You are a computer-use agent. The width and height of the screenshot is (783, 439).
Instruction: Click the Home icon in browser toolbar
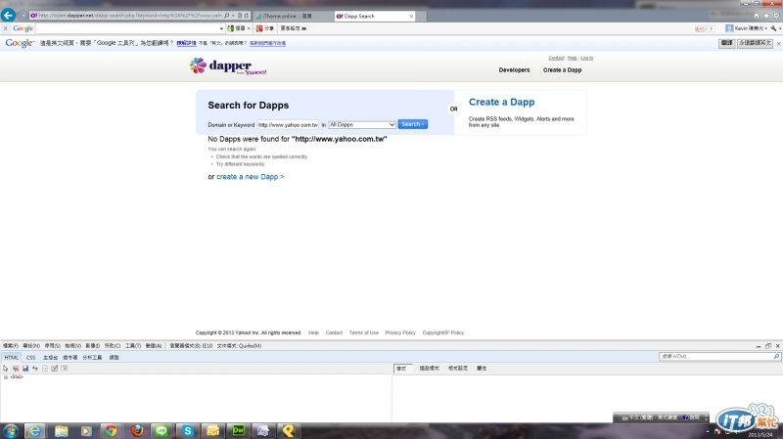(x=756, y=16)
